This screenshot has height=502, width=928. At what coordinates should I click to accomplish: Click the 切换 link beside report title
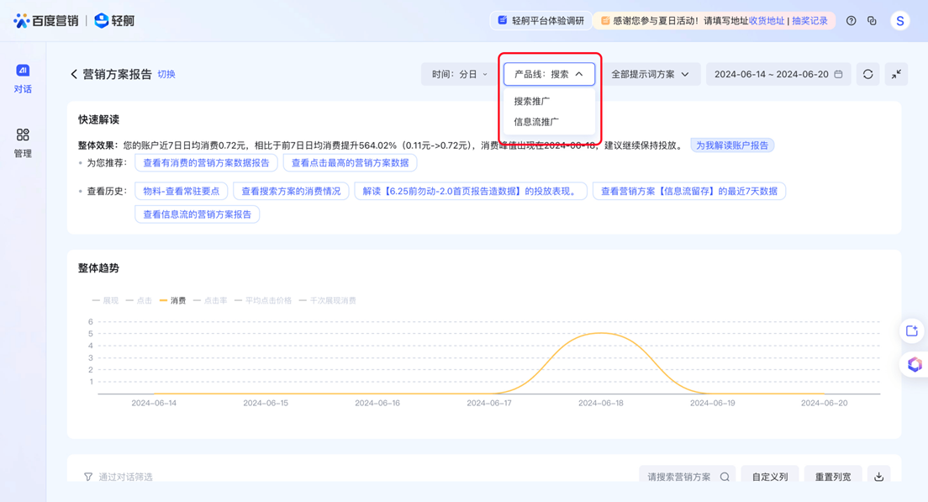(166, 75)
